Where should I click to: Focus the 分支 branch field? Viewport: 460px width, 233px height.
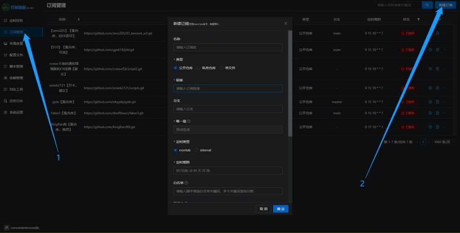pyautogui.click(x=228, y=109)
